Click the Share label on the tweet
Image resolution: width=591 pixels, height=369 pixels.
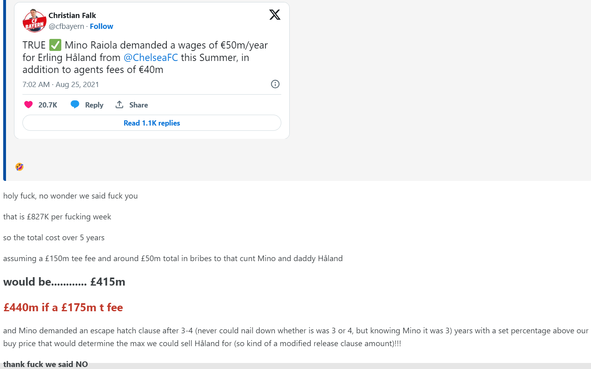139,105
